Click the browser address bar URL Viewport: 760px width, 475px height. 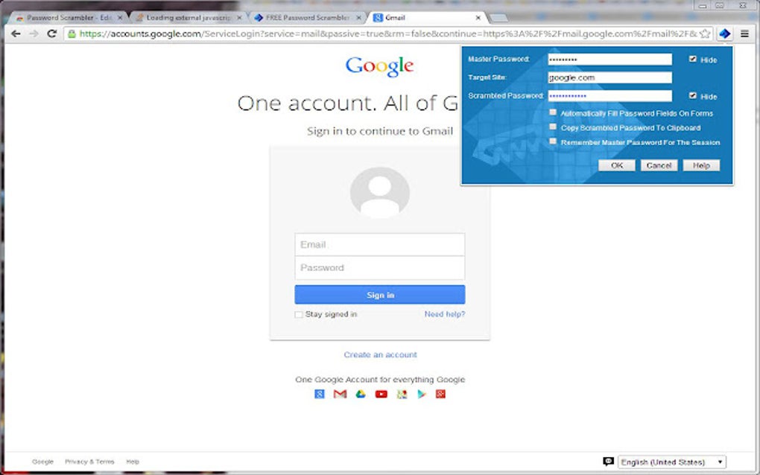[x=387, y=34]
